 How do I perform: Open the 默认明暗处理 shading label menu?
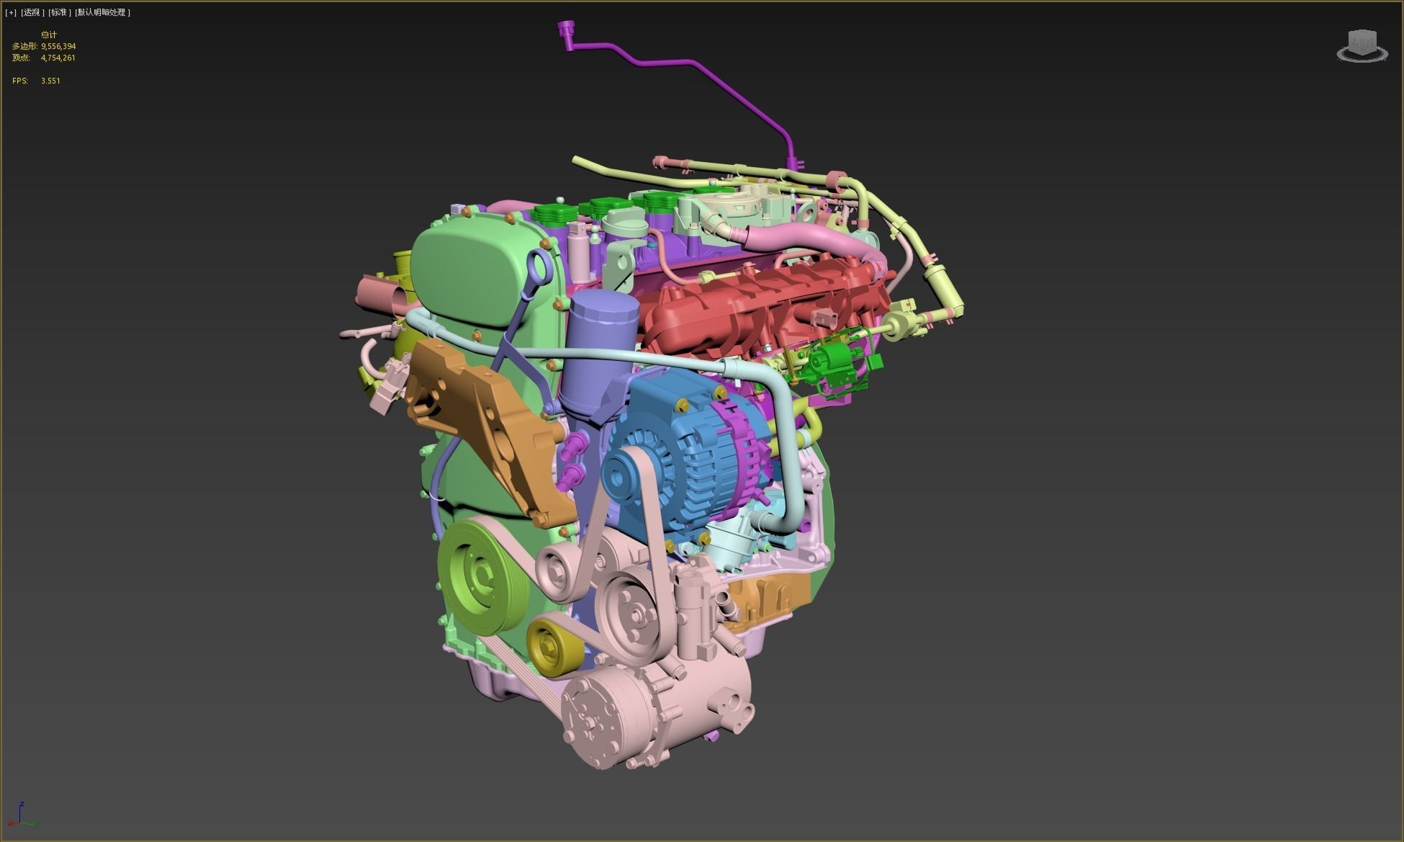click(x=101, y=12)
